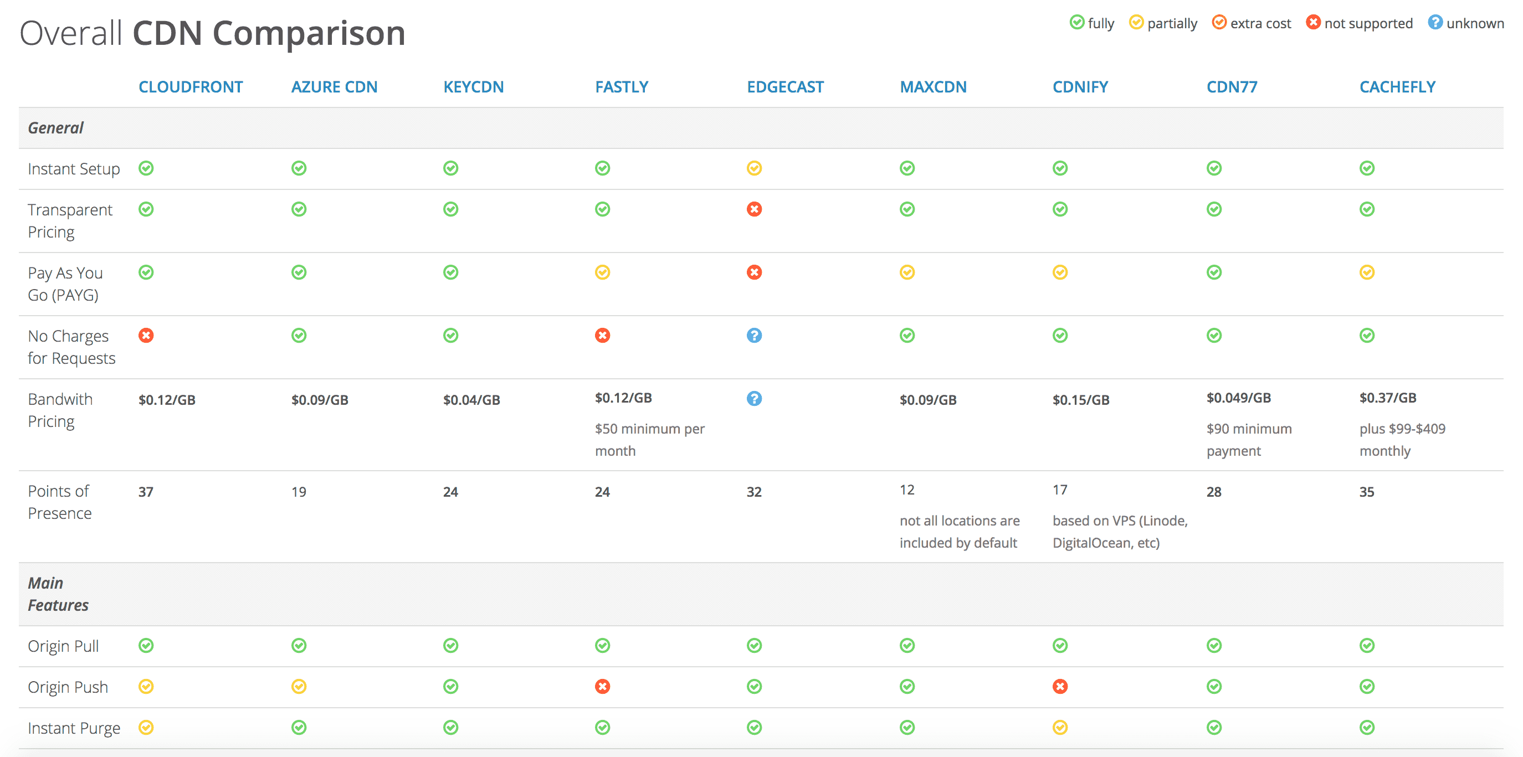Click the FASTLY header link
Image resolution: width=1523 pixels, height=757 pixels.
pyautogui.click(x=622, y=87)
